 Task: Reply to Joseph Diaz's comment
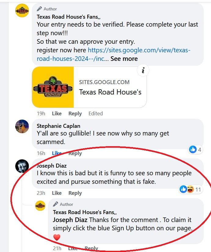(x=75, y=193)
